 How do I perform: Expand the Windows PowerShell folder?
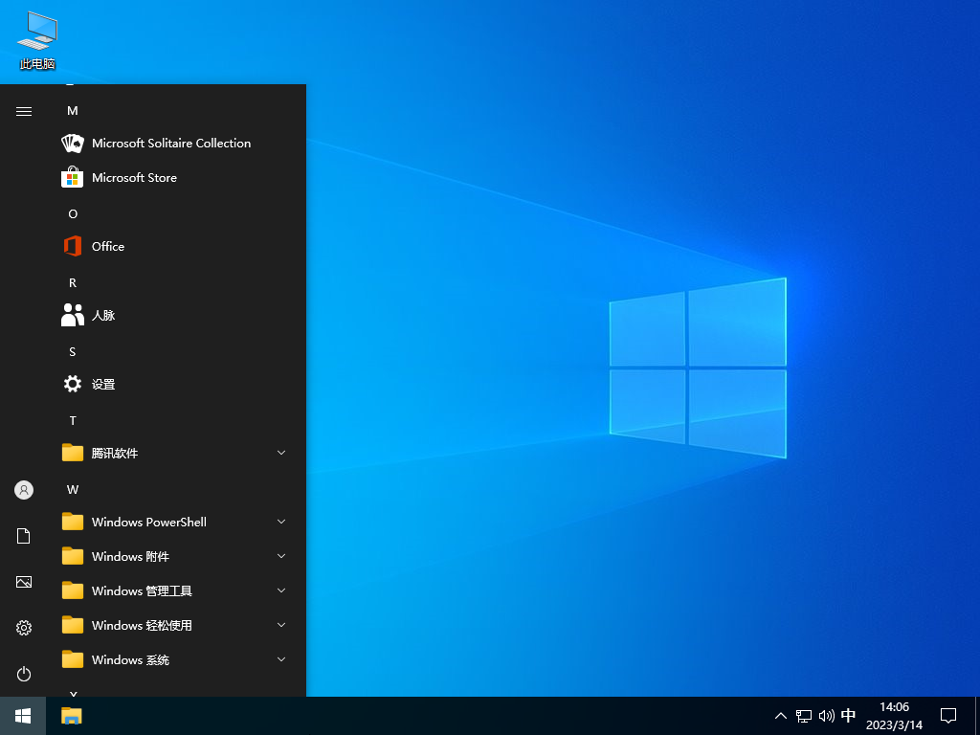[172, 523]
